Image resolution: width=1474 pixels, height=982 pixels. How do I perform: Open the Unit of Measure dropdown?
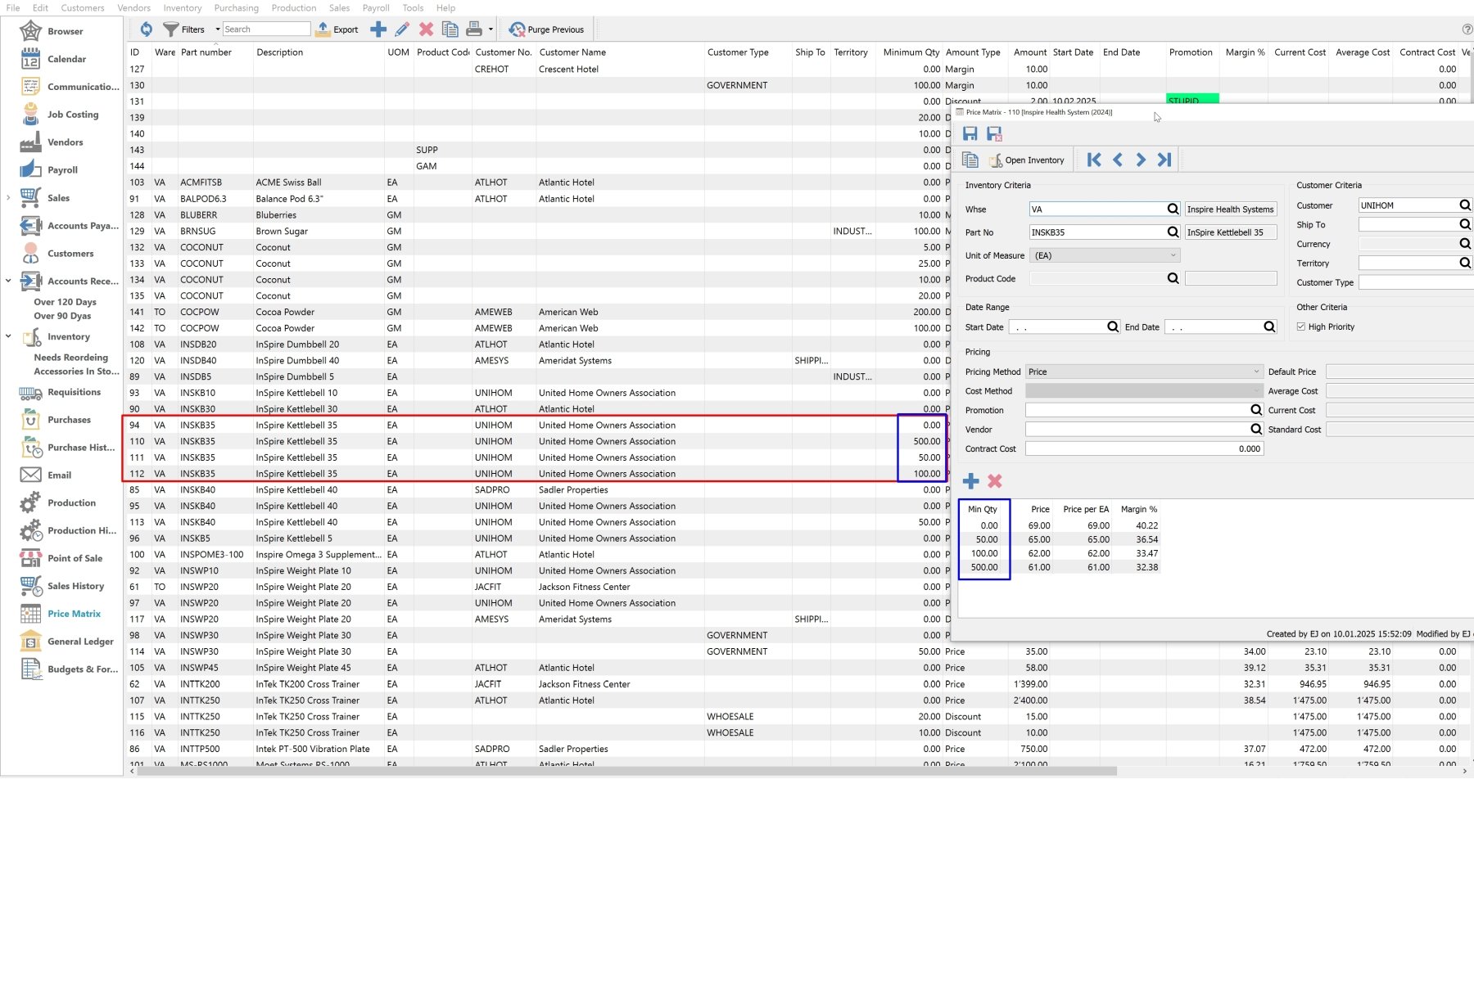pyautogui.click(x=1105, y=255)
